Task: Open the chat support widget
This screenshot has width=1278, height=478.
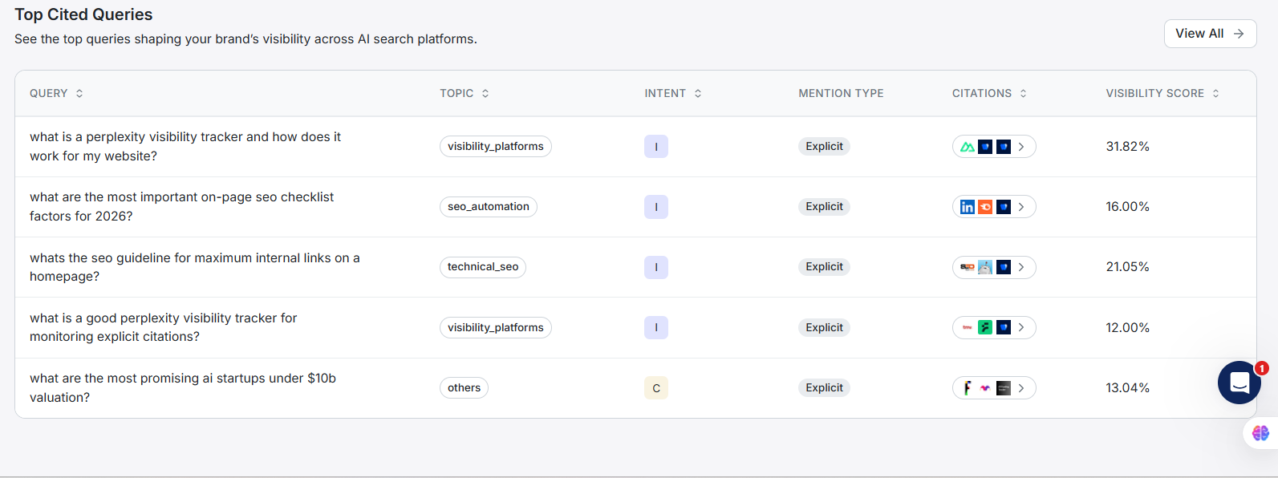Action: 1239,383
